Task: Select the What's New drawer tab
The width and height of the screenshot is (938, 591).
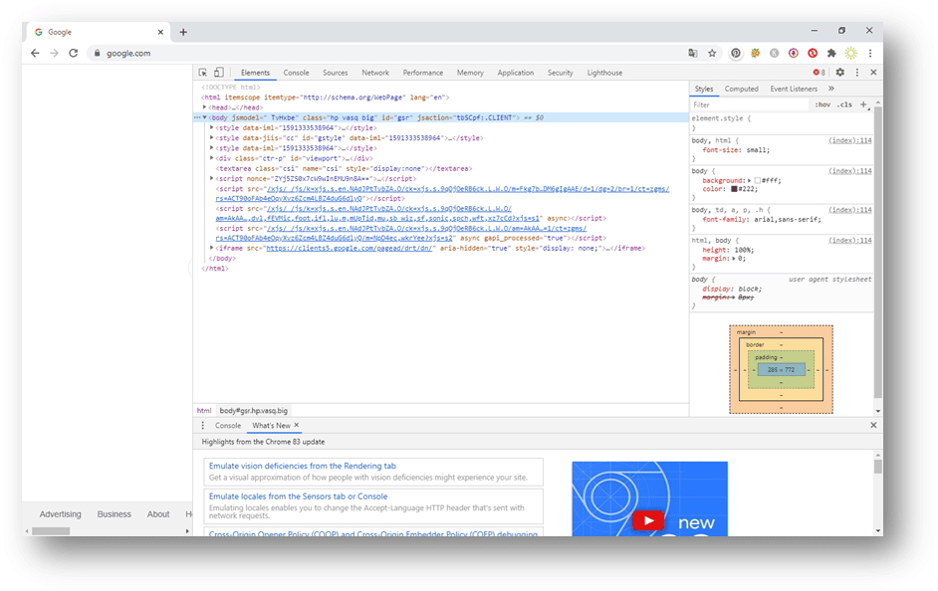Action: click(271, 426)
